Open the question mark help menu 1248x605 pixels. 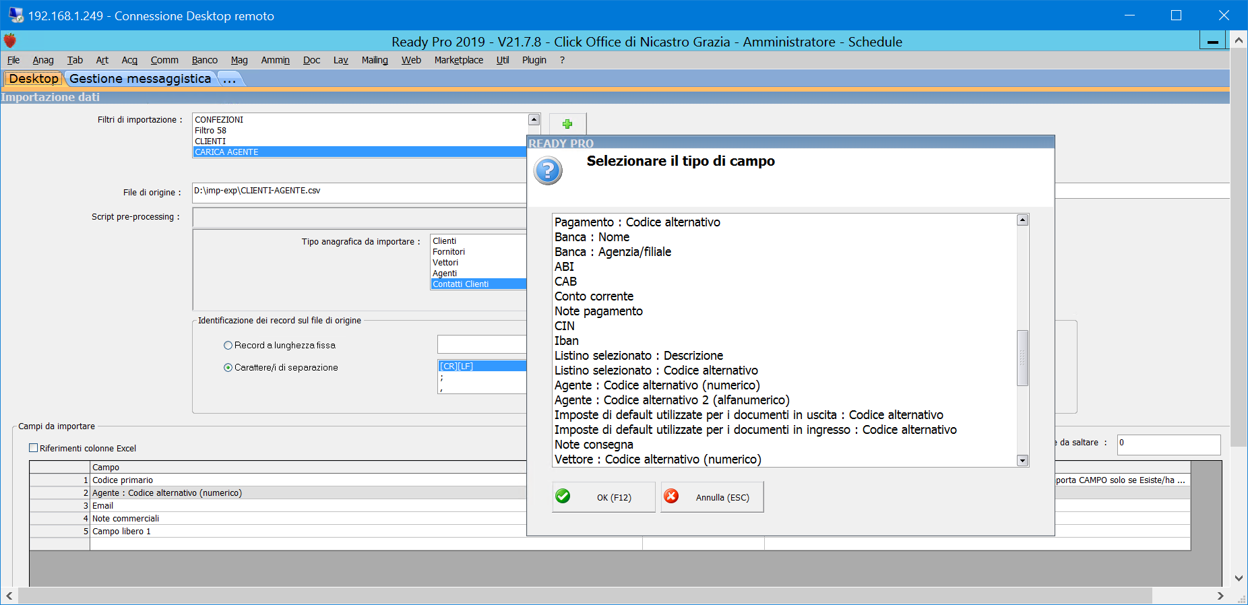point(562,60)
